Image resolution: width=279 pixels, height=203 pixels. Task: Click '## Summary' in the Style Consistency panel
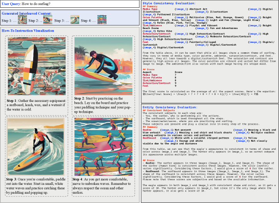150,7
